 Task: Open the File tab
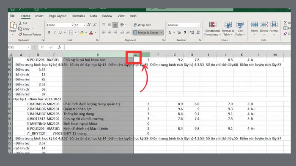click(x=12, y=16)
